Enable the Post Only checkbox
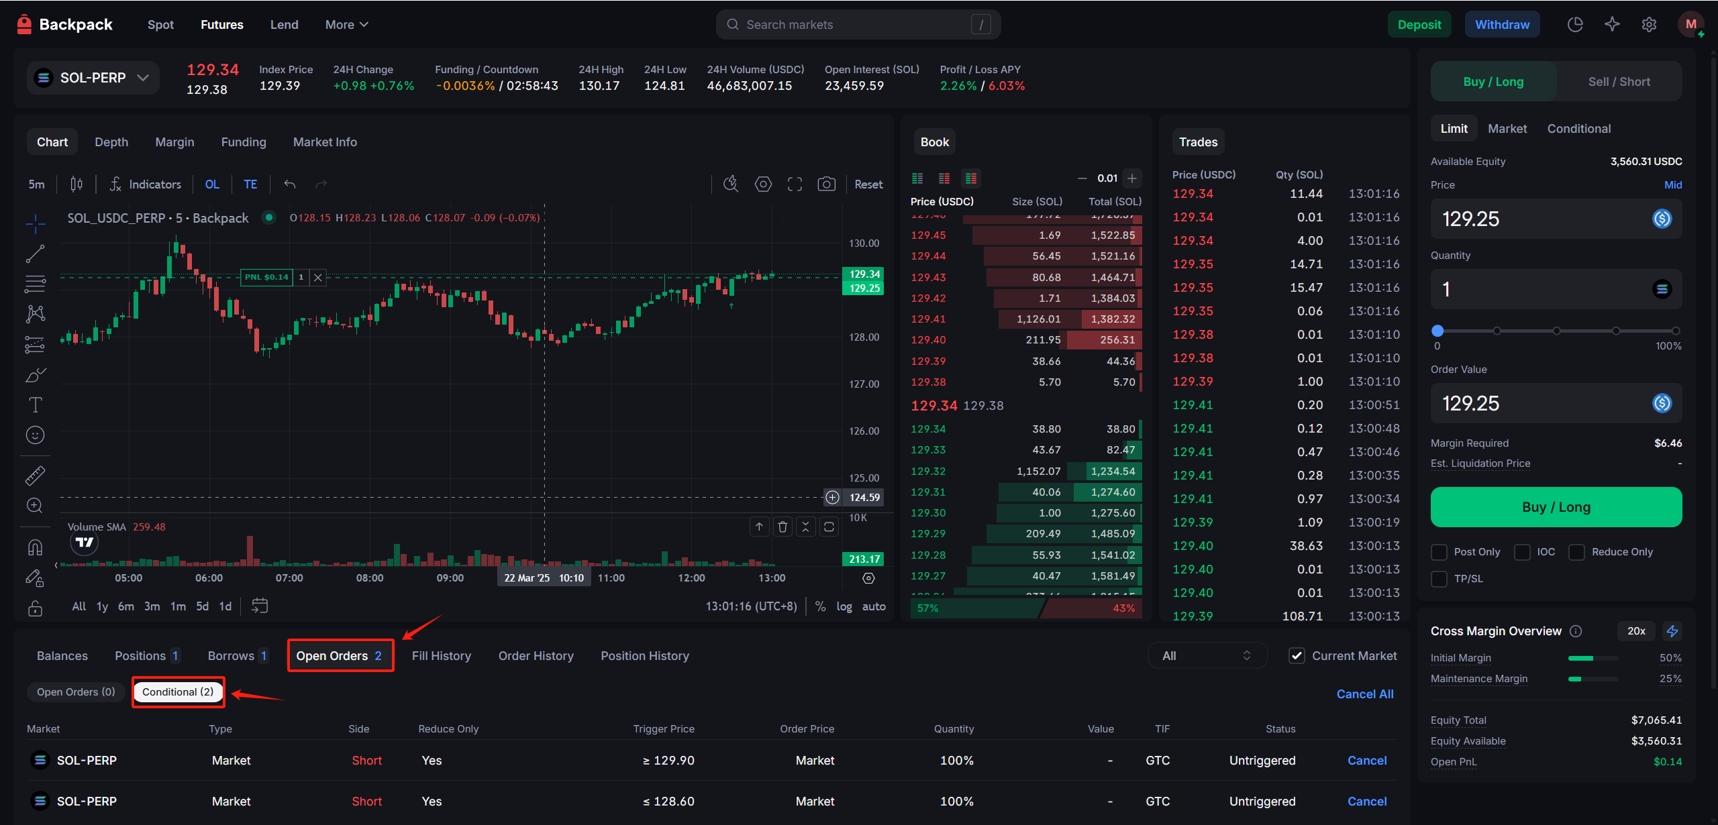Screen dimensions: 1718x825 [x=1439, y=552]
